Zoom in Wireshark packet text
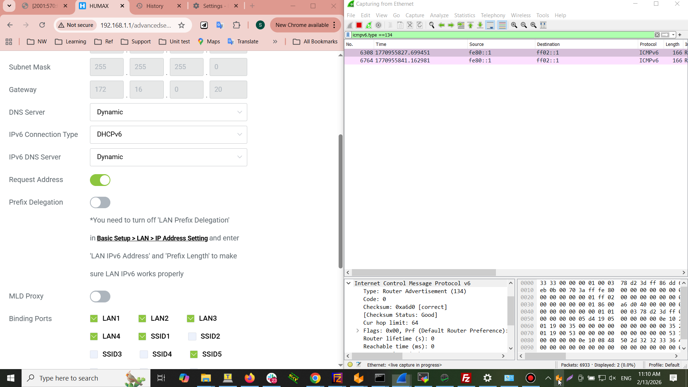 coord(514,25)
